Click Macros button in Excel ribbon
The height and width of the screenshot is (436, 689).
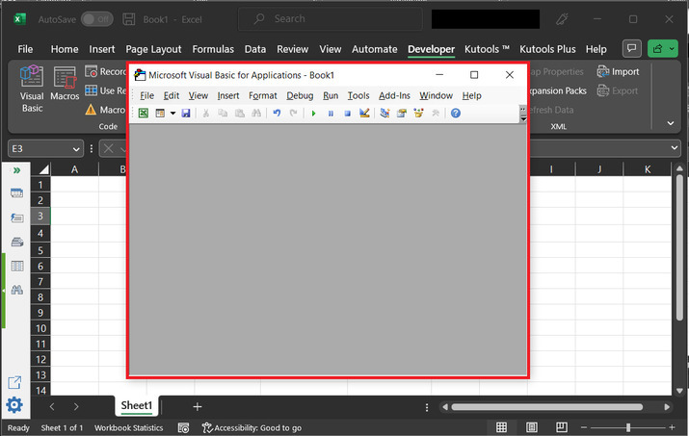coord(65,85)
